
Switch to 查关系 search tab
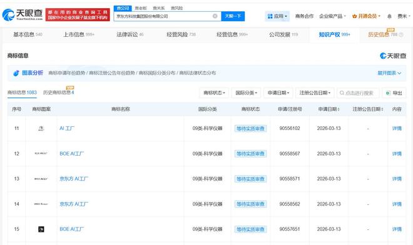pos(158,8)
